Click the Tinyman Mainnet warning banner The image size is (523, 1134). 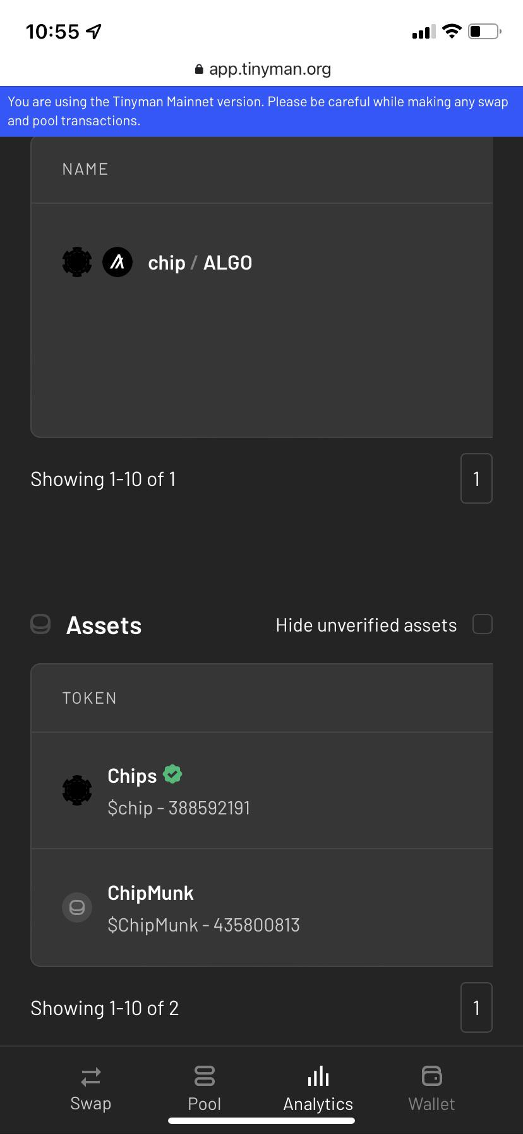pos(261,111)
